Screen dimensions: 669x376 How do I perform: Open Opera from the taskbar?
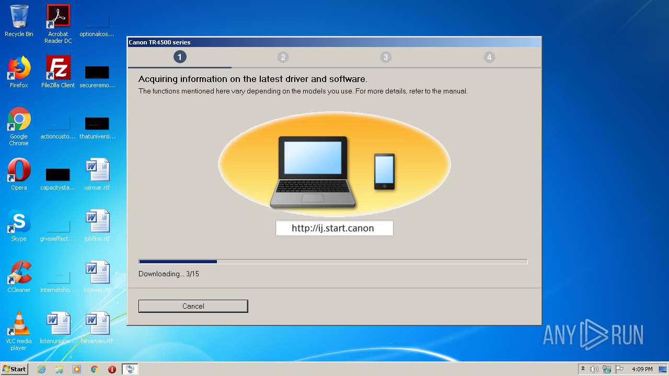click(x=112, y=369)
